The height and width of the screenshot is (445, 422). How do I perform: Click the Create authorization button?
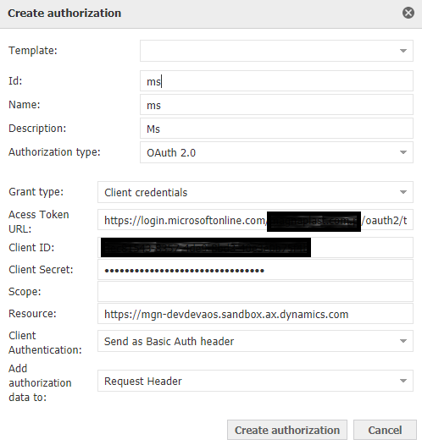coord(287,430)
